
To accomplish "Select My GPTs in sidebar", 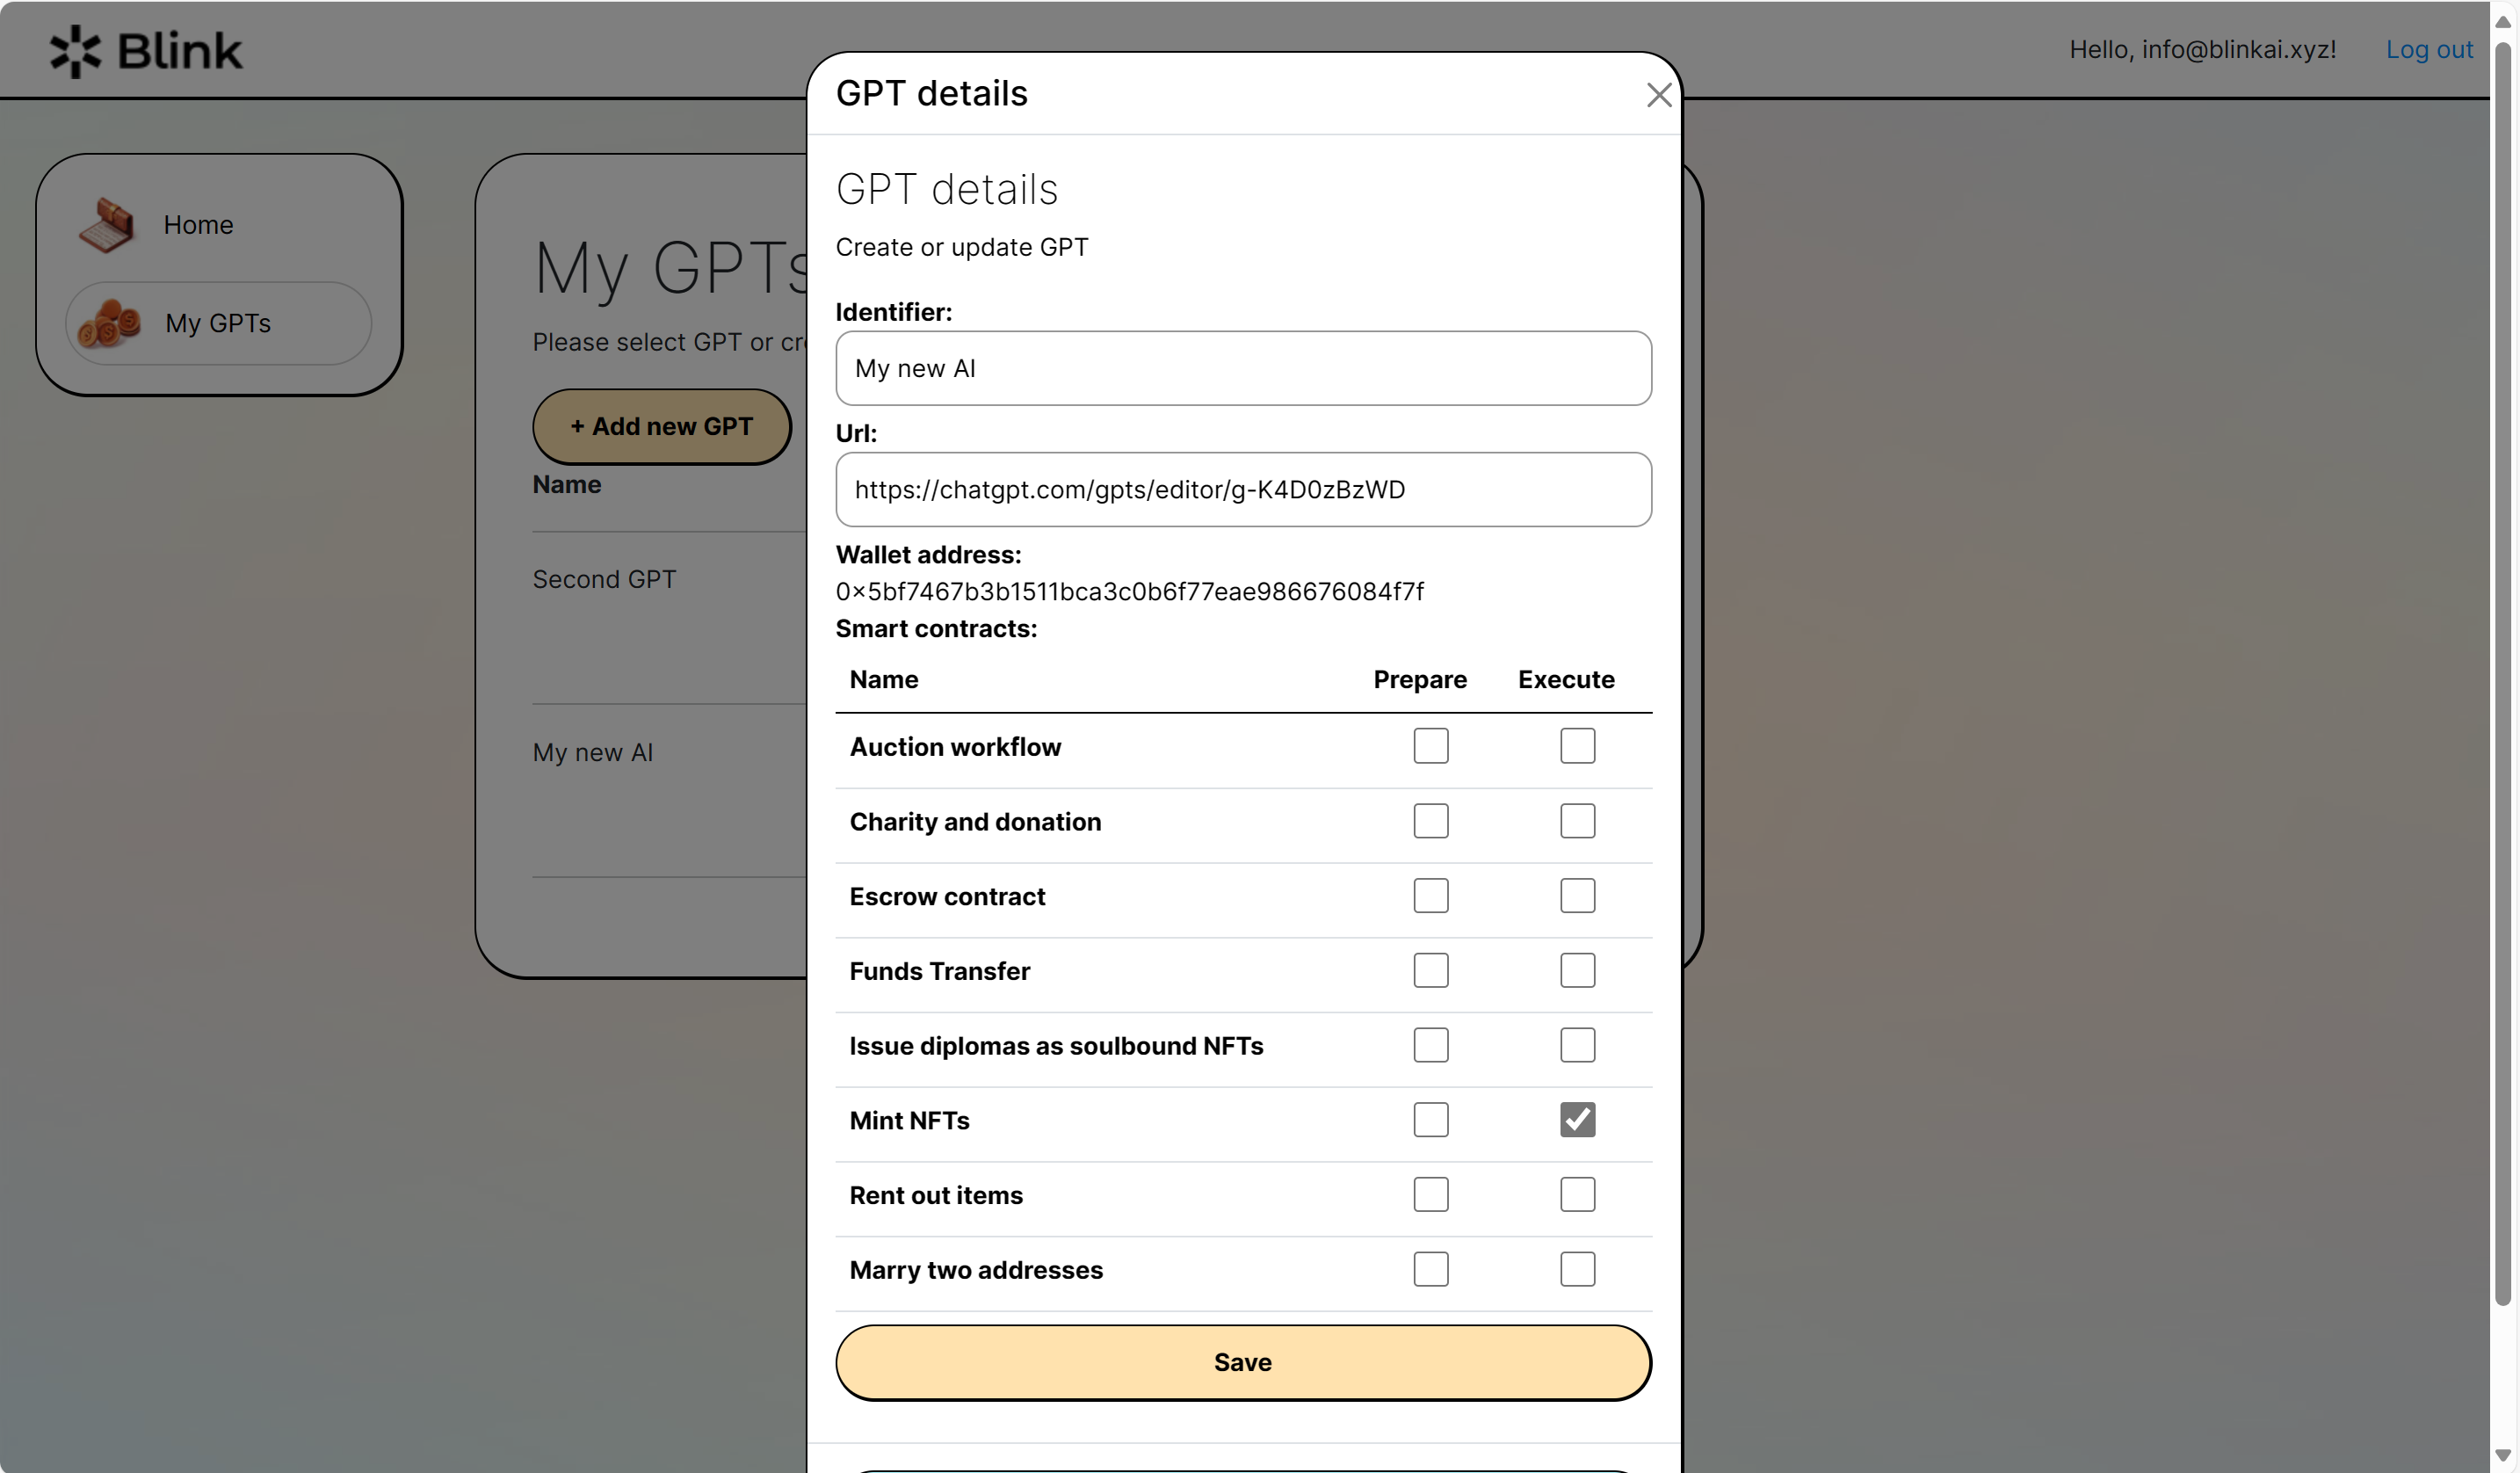I will point(218,324).
